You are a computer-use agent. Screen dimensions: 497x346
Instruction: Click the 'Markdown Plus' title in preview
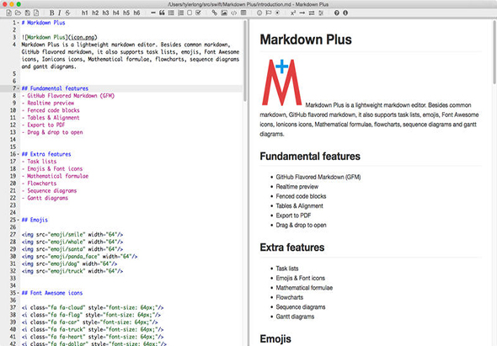[x=306, y=40]
